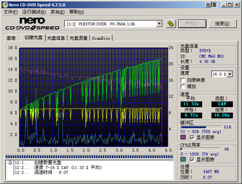Viewport: 242px width, 184px height.
Task: Click the disc length 4.38 GB value
Action: (207, 61)
